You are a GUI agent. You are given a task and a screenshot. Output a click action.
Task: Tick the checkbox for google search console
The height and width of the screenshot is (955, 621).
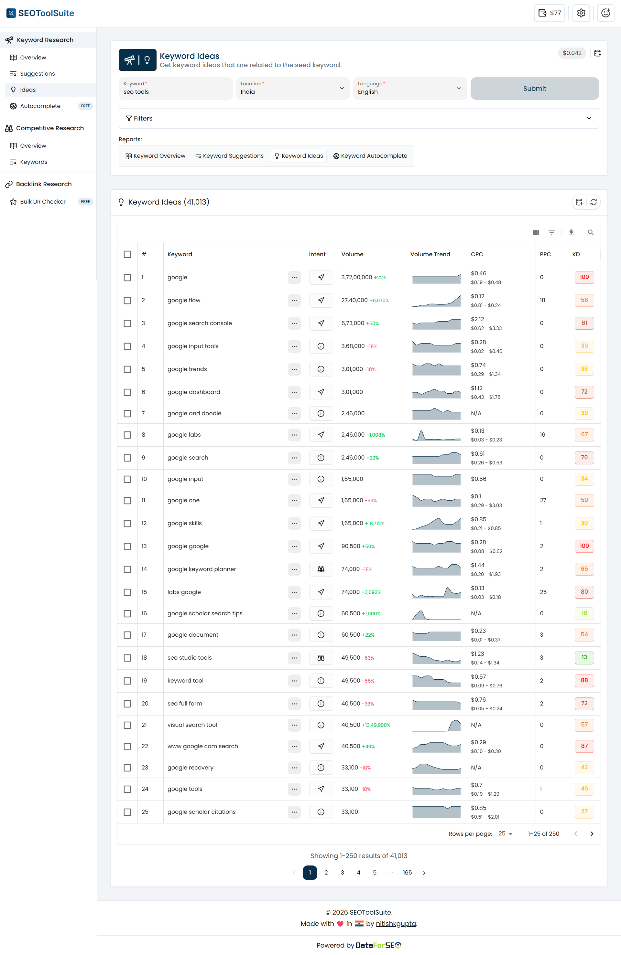point(127,324)
